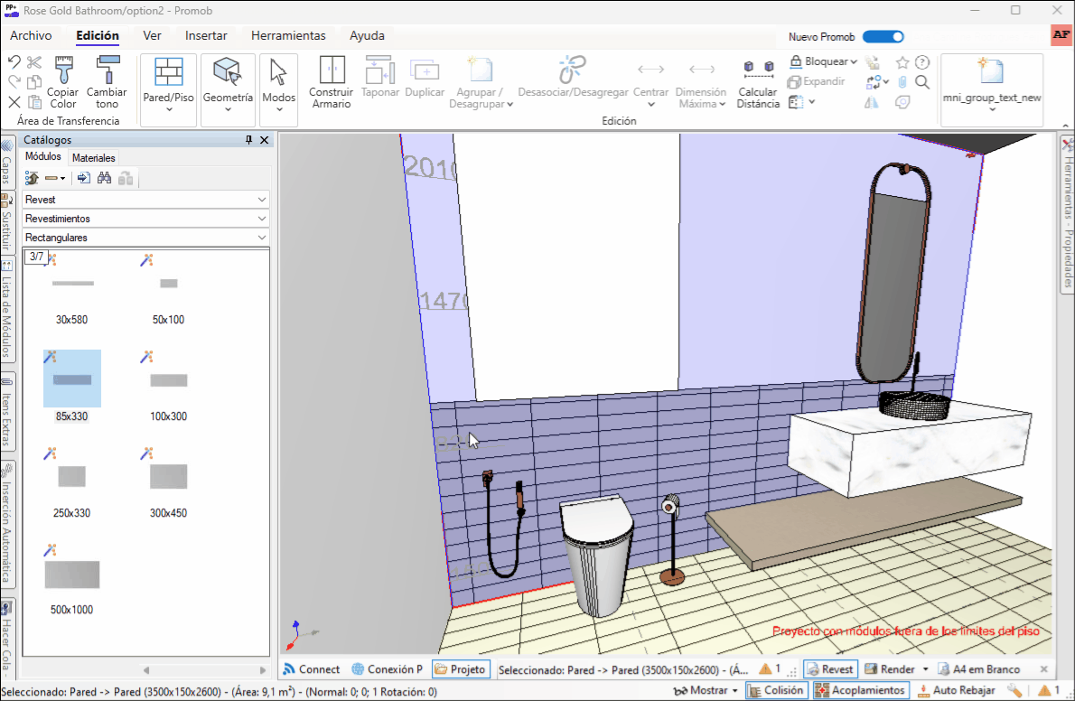Click the catalog home icon in Catálogos toolbar
1075x701 pixels.
[x=32, y=178]
